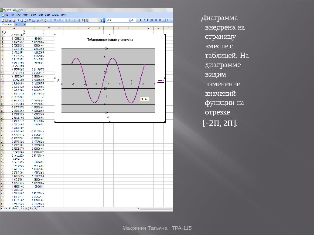Screen dimensions: 314x235
Task: Click the Cut toolbar icon
Action: (38, 20)
